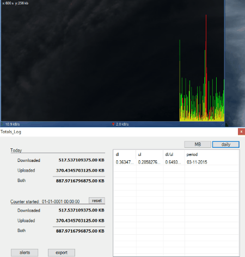Click the dl/ul column header
245x257 pixels.
tap(174, 154)
